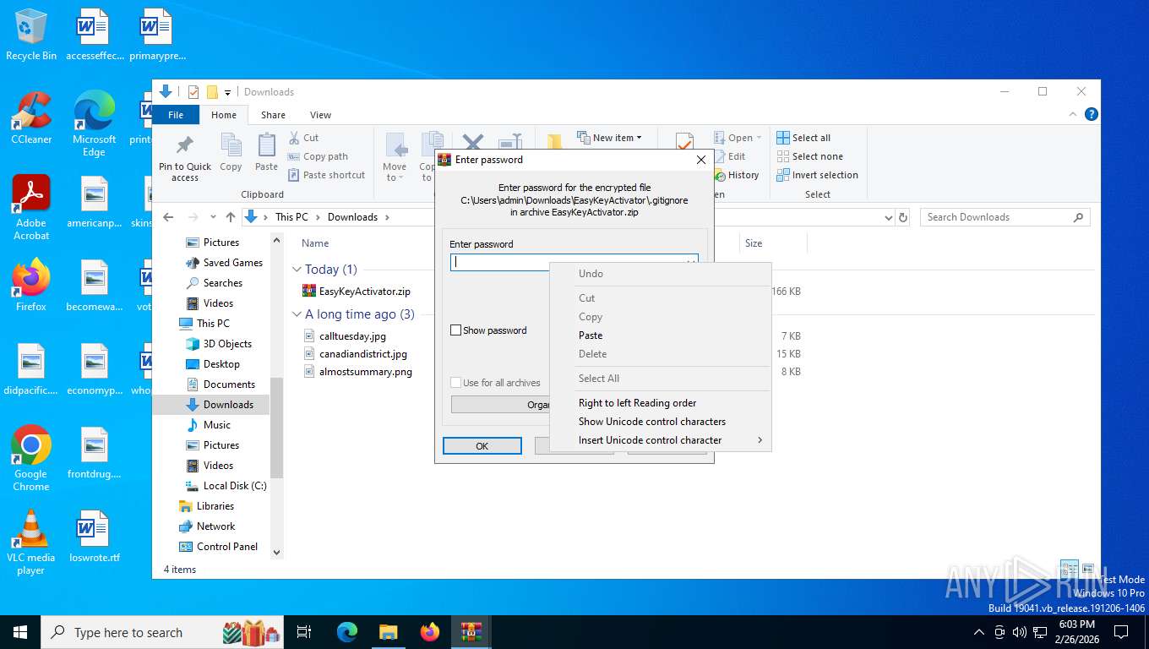Select Documents in navigation pane
1149x649 pixels.
point(220,384)
